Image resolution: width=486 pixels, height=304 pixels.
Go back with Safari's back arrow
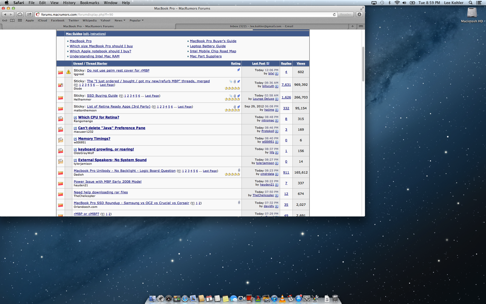5,14
